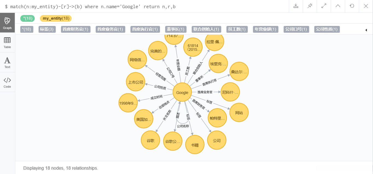Click the 上市公司 graph node
373x174 pixels.
pyautogui.click(x=136, y=82)
